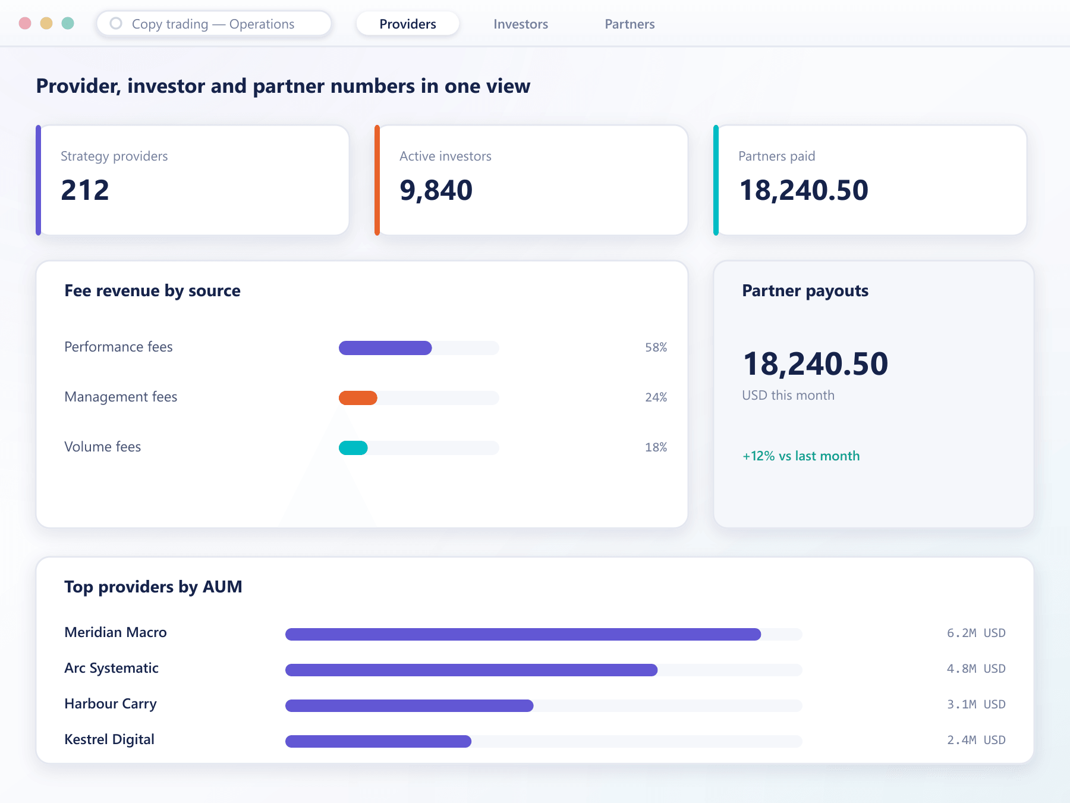Click the 'Kestrel Digital' provider name
Viewport: 1070px width, 803px height.
[x=109, y=739]
